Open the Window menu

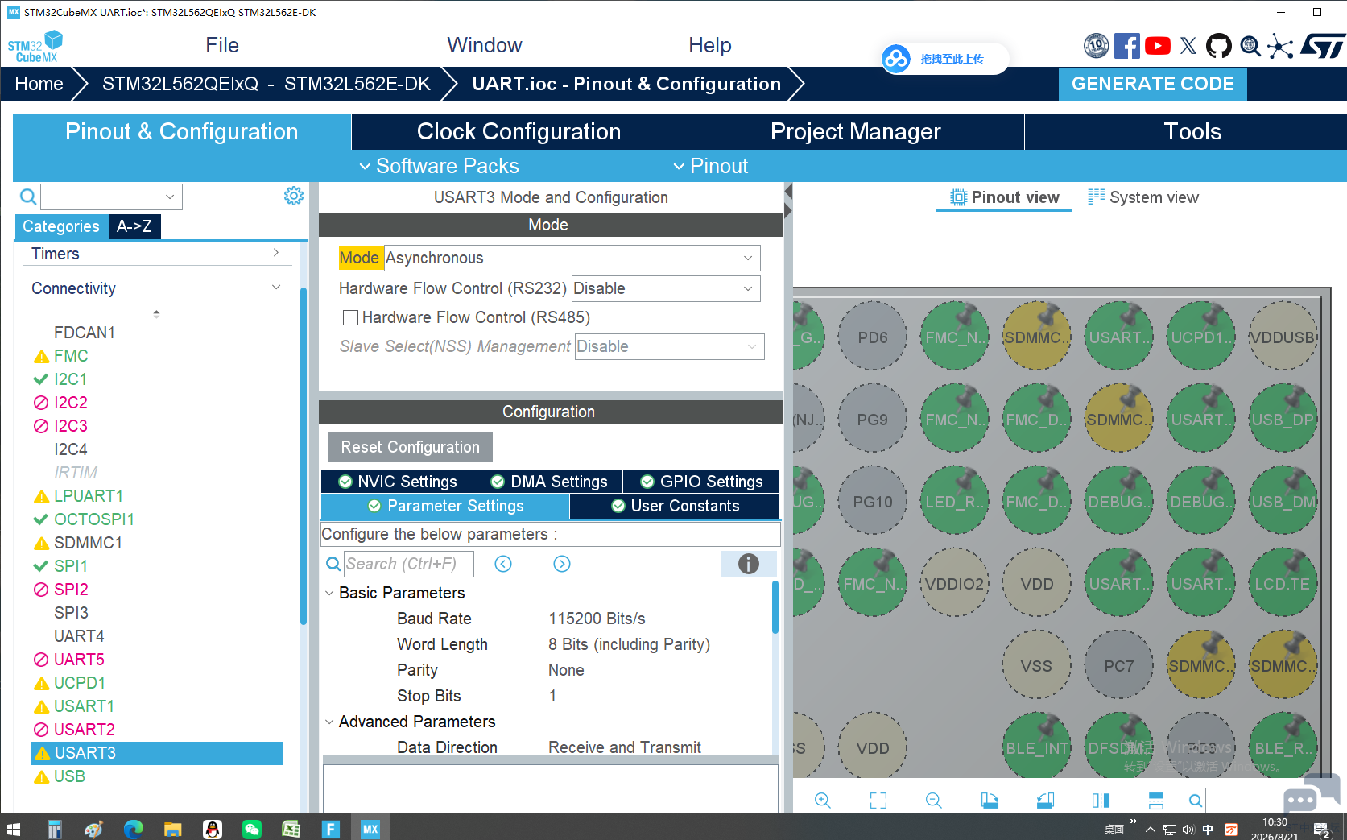coord(485,45)
